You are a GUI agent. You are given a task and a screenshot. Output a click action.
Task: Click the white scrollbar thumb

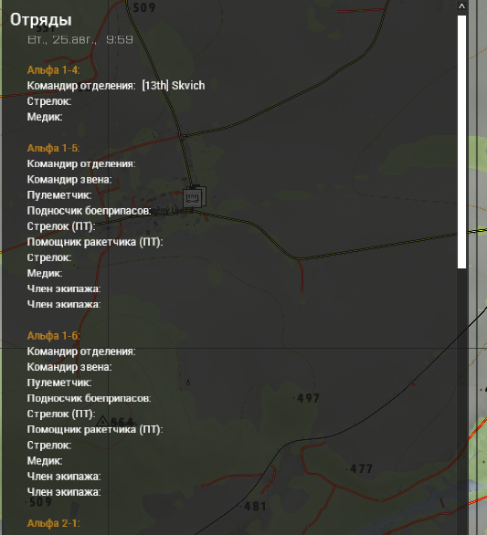pos(461,142)
